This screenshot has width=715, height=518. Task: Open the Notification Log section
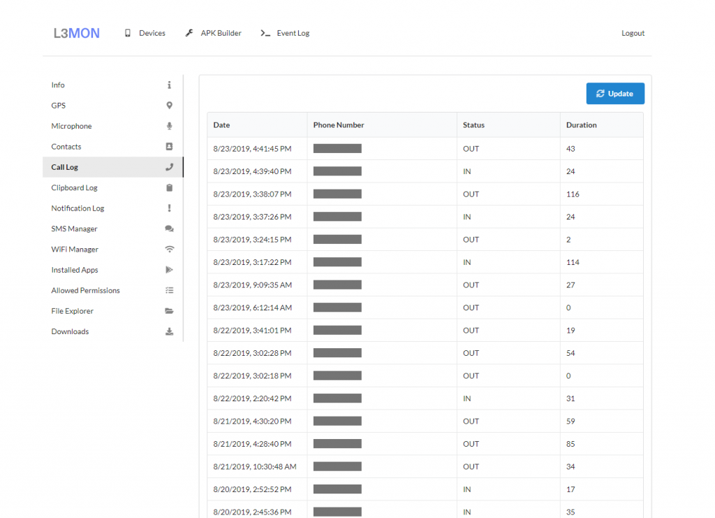pyautogui.click(x=78, y=208)
